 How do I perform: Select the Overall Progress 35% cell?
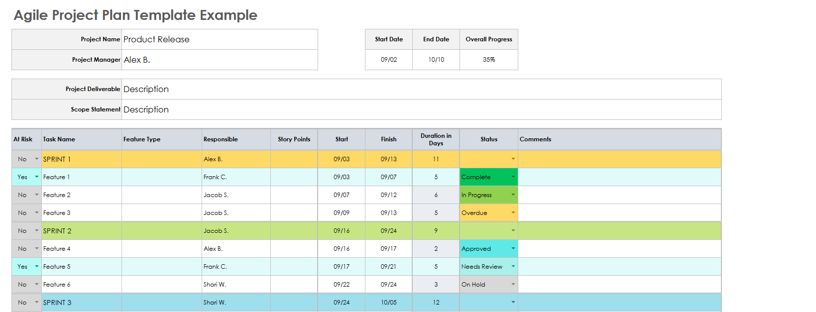tap(488, 60)
